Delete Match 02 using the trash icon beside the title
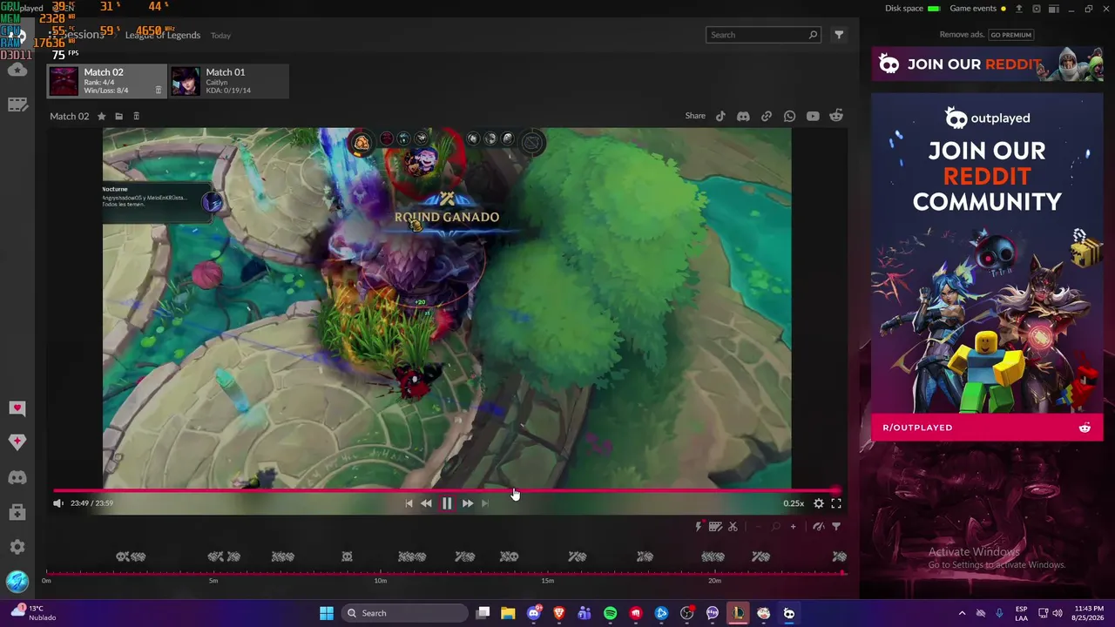1115x627 pixels. 136,116
